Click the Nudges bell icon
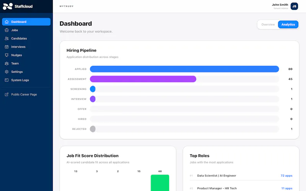Screen dimensions: 306x191 coord(7,55)
